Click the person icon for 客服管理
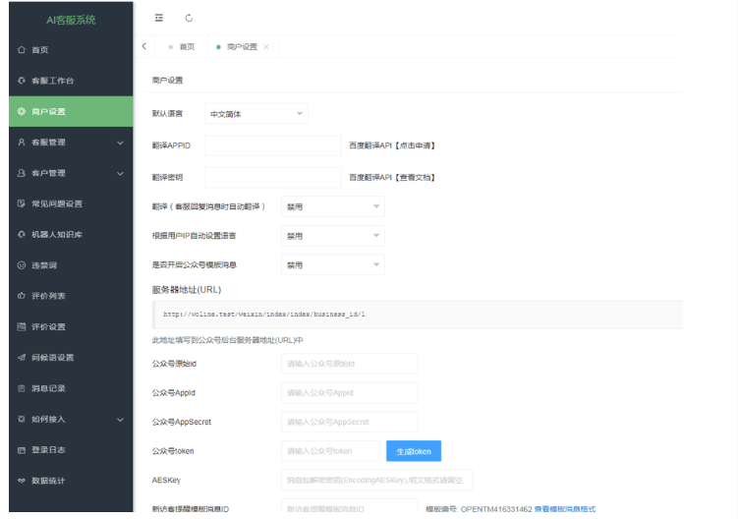This screenshot has width=738, height=519. point(22,143)
